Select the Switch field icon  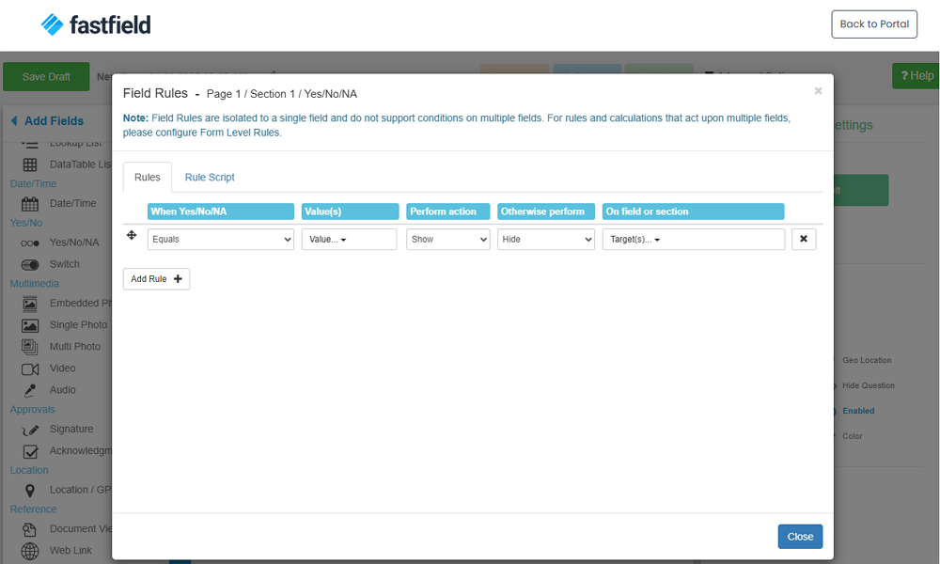click(30, 264)
